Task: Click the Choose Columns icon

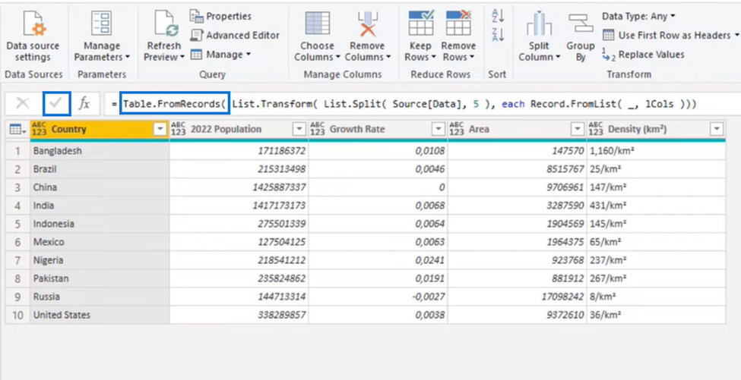Action: [x=317, y=23]
